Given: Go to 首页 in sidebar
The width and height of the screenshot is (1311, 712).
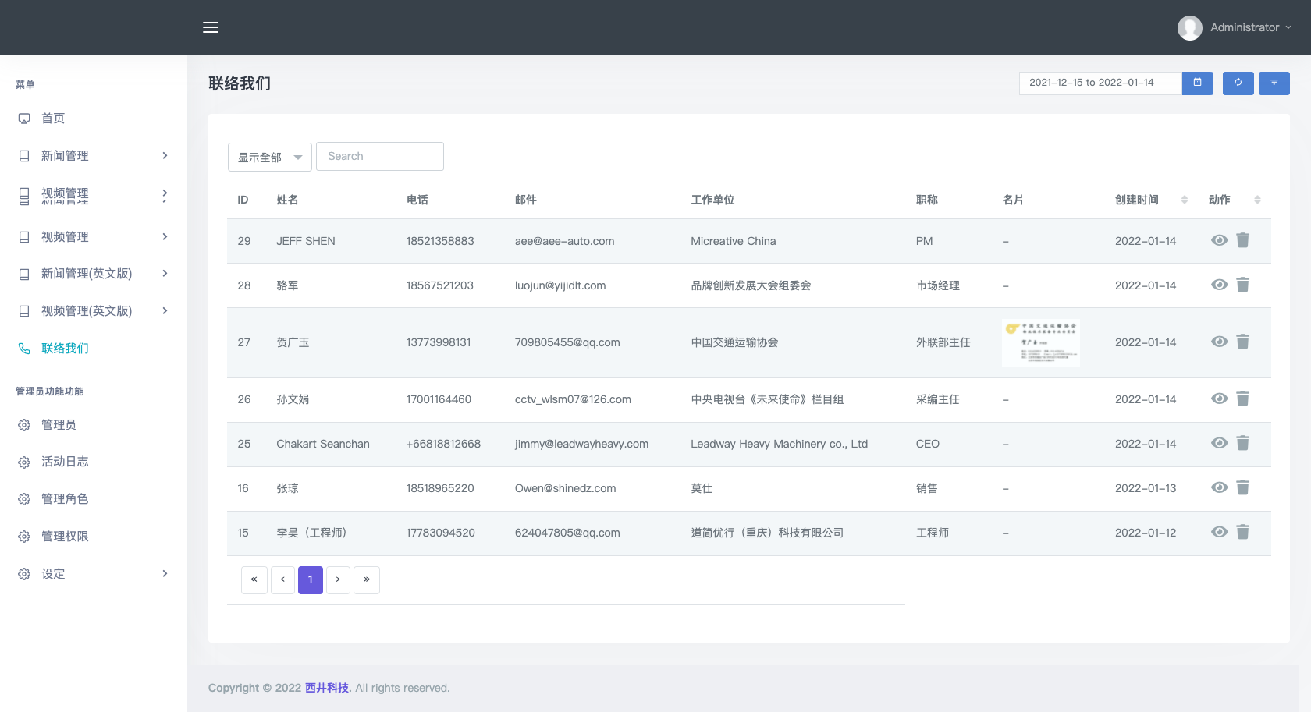Looking at the screenshot, I should 53,119.
